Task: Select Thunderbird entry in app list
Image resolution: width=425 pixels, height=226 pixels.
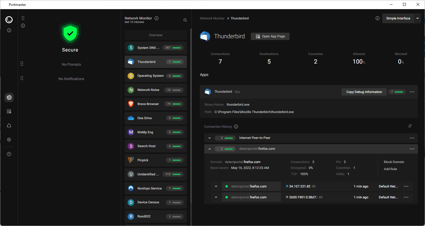Action: [156, 62]
